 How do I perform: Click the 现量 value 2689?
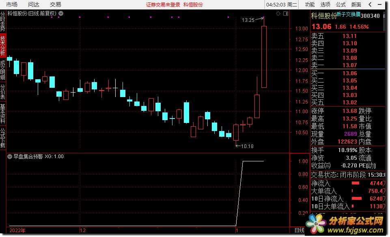point(351,134)
